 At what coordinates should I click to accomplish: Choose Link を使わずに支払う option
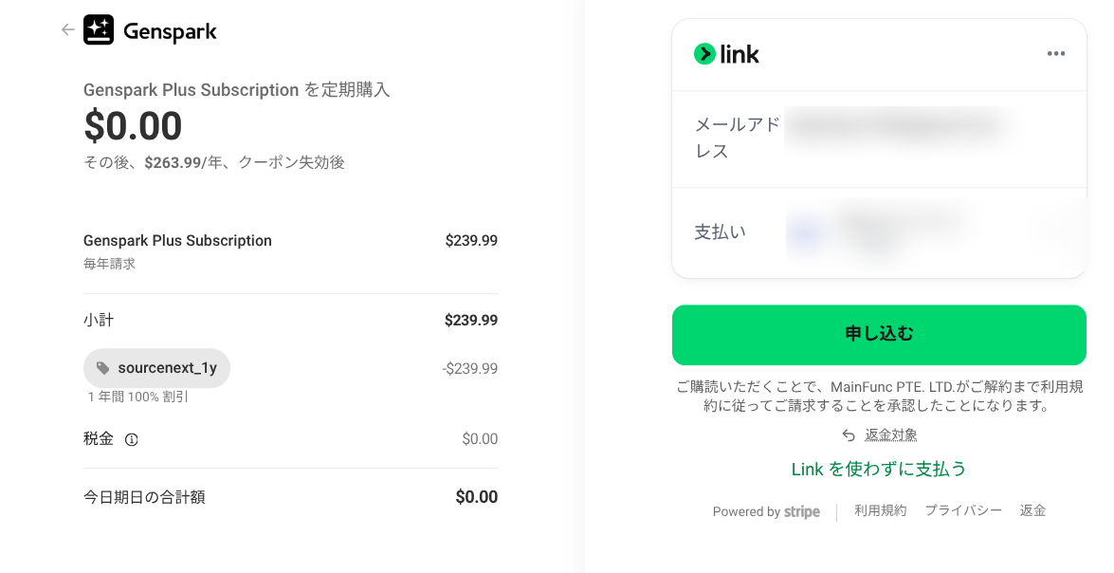(879, 470)
